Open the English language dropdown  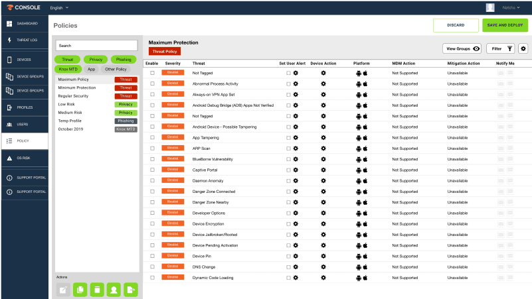pyautogui.click(x=60, y=8)
